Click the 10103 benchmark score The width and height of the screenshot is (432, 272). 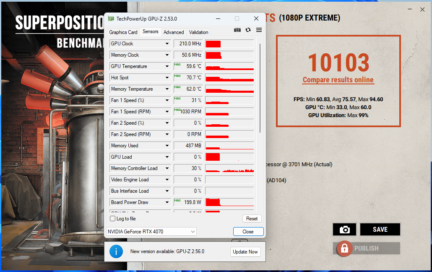[x=338, y=63]
